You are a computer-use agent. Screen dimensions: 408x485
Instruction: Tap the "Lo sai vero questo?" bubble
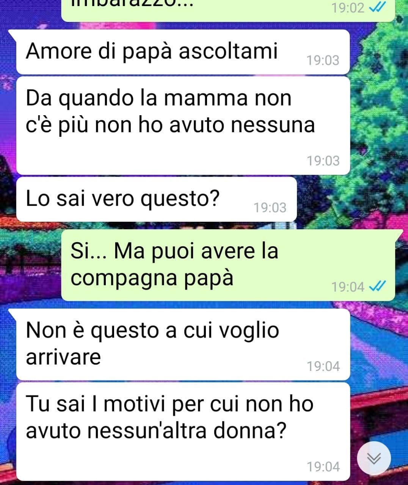(x=156, y=199)
